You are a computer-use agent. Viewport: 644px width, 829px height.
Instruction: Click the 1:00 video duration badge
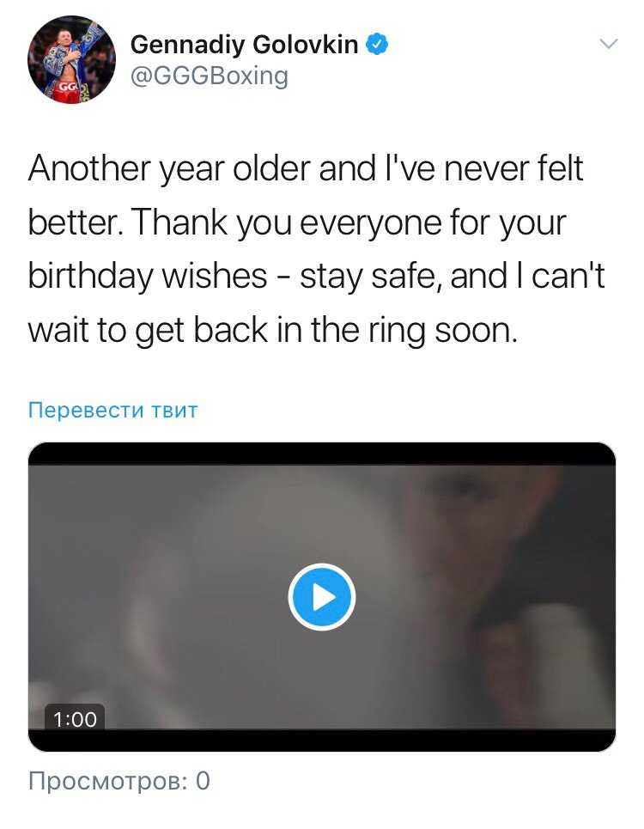tap(75, 719)
